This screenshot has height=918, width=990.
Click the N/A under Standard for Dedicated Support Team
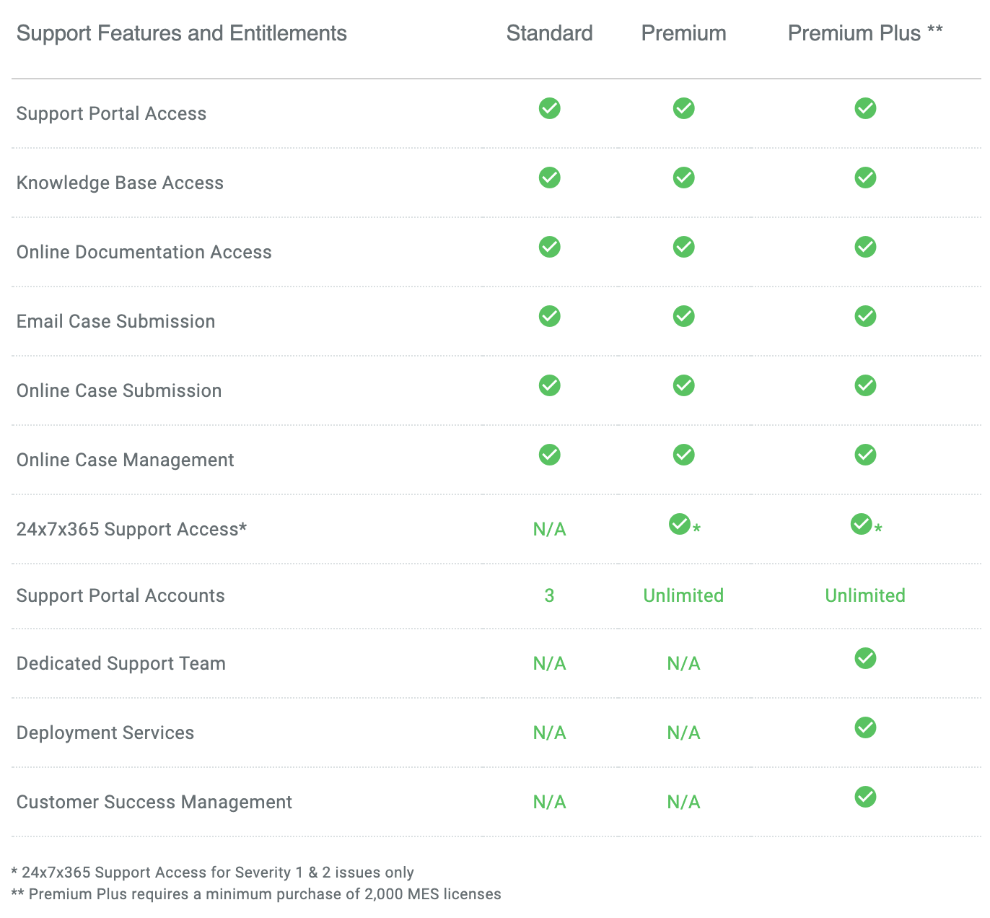(549, 663)
